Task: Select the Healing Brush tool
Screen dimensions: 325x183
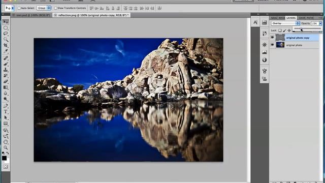Action: (x=6, y=58)
